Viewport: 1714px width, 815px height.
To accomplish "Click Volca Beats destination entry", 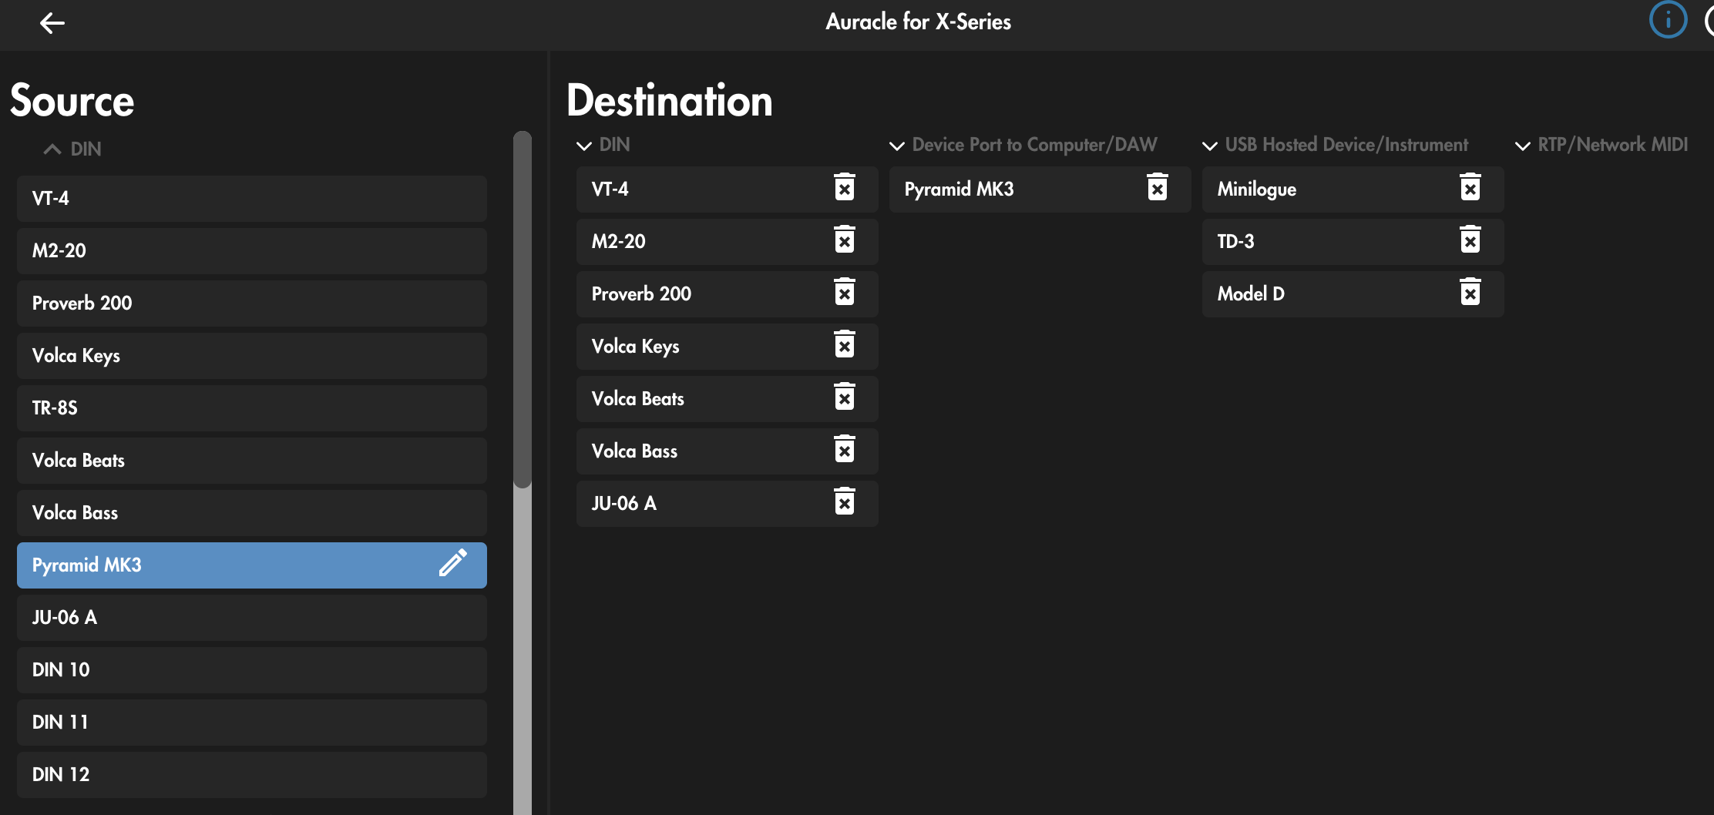I will pos(728,399).
